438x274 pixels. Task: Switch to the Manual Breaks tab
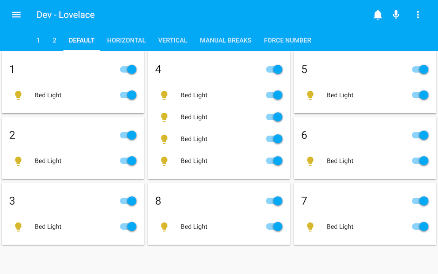(x=225, y=40)
